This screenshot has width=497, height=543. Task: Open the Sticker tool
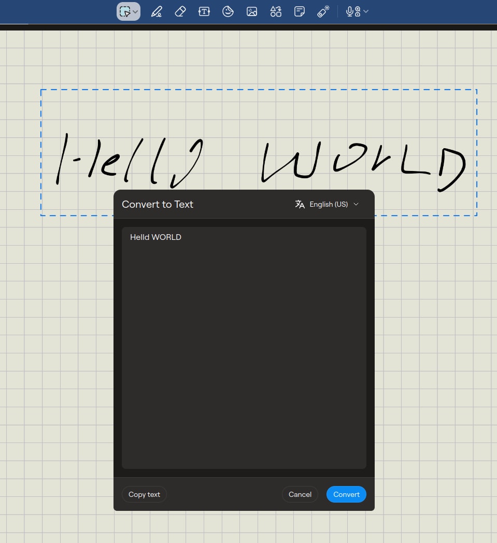[228, 11]
